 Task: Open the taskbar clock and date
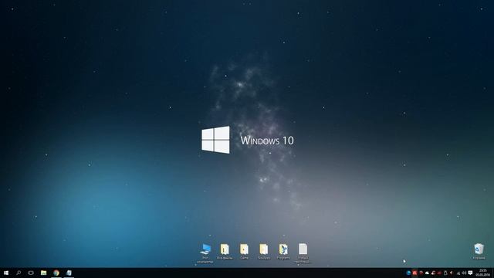coord(483,273)
